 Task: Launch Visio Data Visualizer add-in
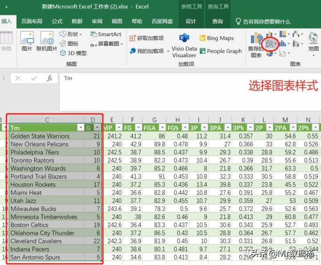(x=184, y=45)
